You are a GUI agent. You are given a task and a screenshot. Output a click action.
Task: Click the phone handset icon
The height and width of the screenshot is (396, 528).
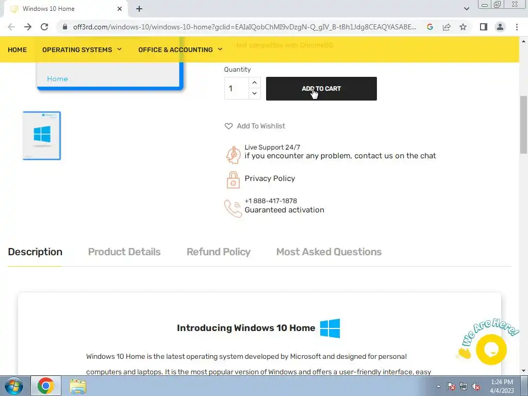(233, 208)
